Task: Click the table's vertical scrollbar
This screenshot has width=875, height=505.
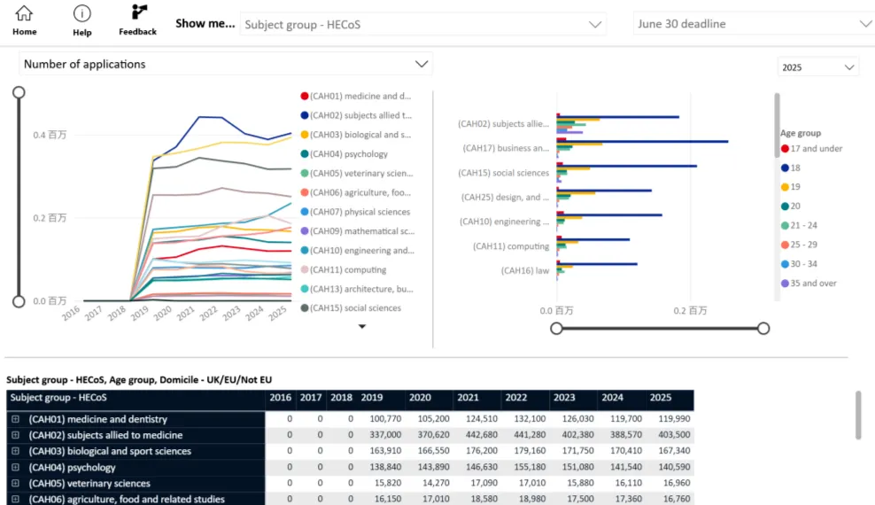Action: [857, 415]
